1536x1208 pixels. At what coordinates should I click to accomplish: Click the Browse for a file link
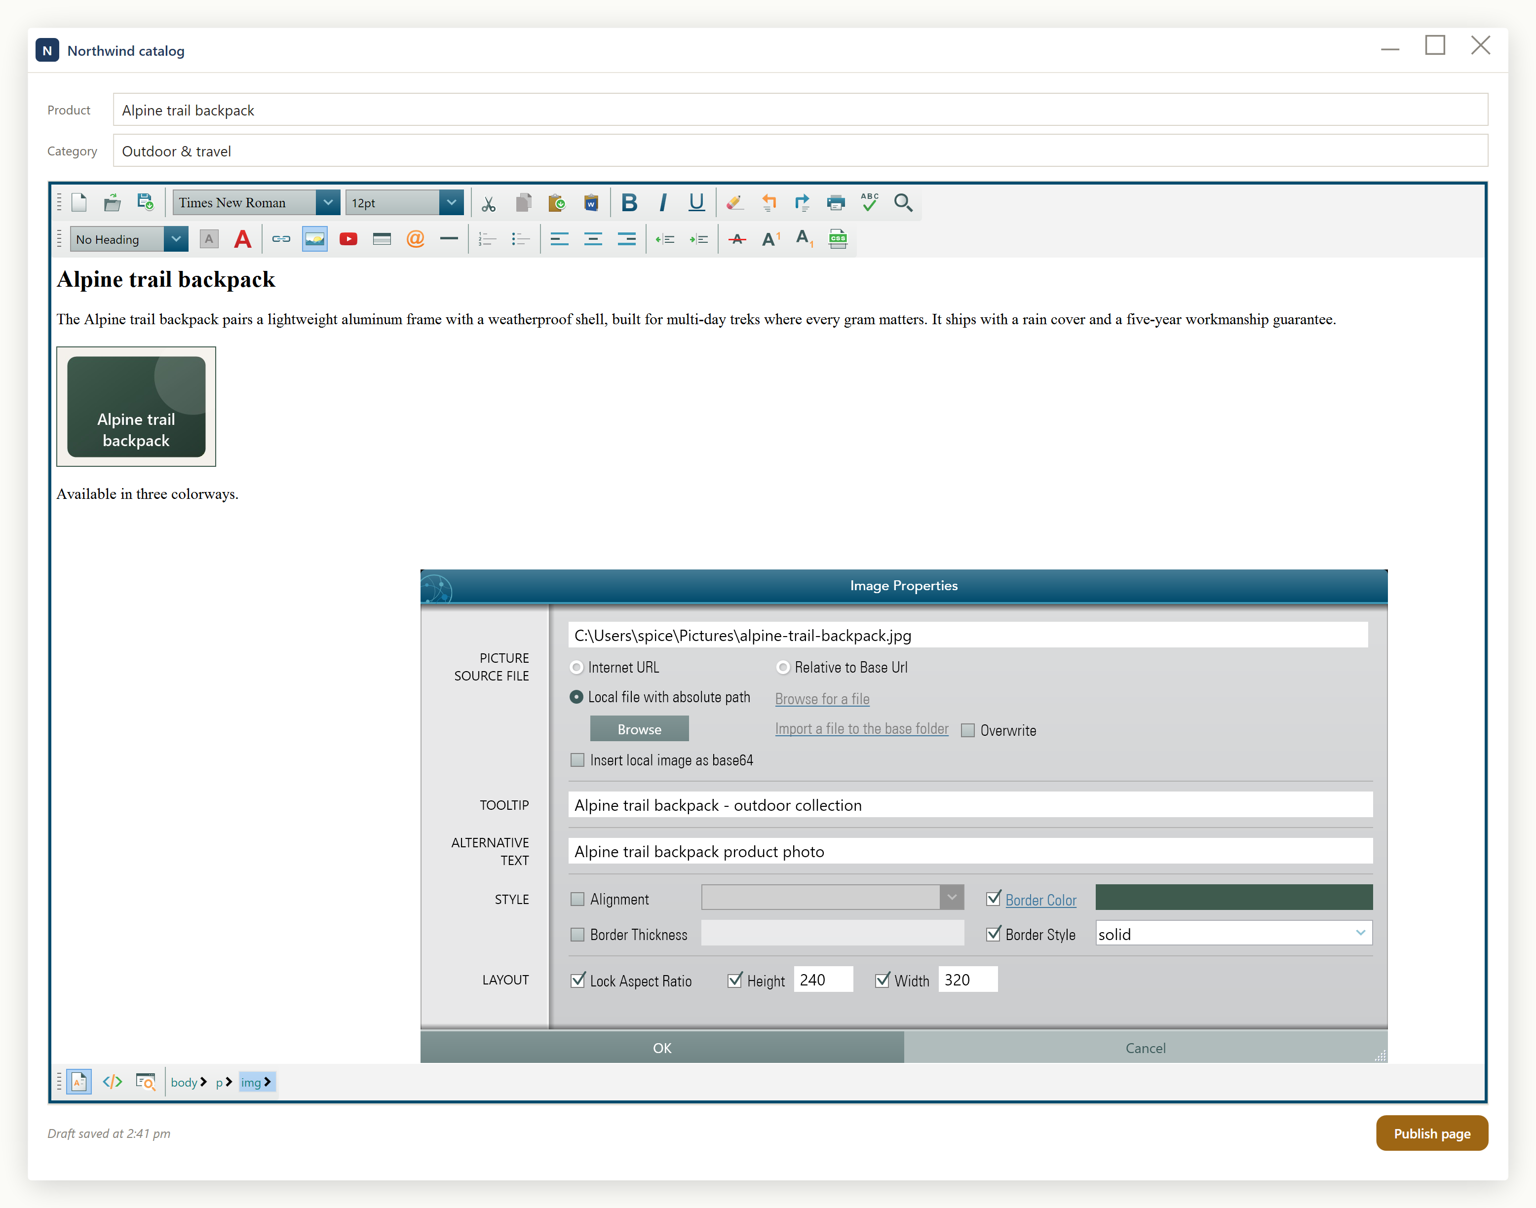click(x=822, y=699)
